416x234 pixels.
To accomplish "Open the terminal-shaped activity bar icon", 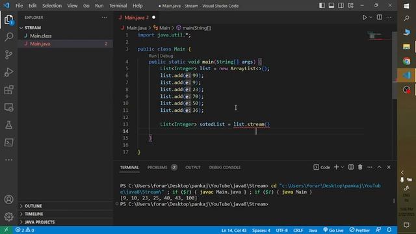I will 8,142.
